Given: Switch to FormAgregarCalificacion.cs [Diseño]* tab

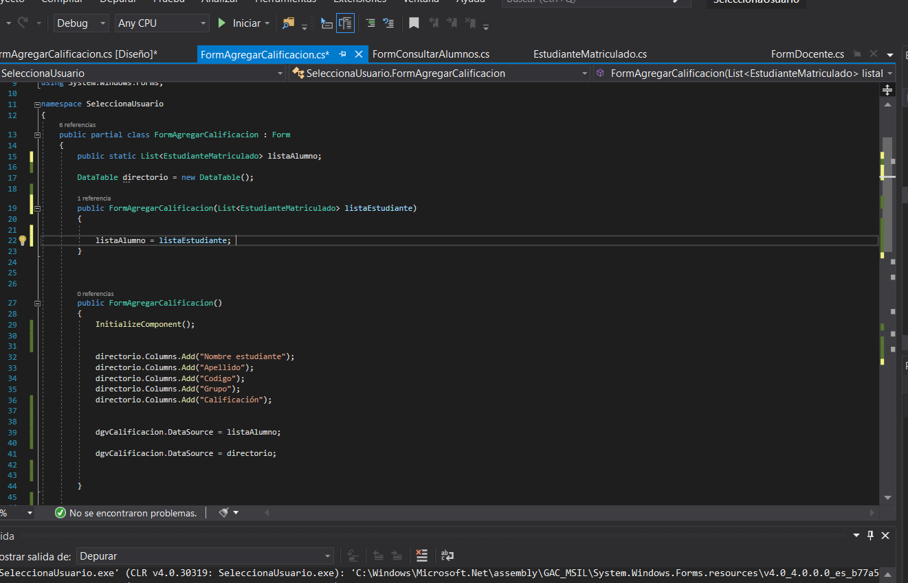Looking at the screenshot, I should click(x=78, y=54).
